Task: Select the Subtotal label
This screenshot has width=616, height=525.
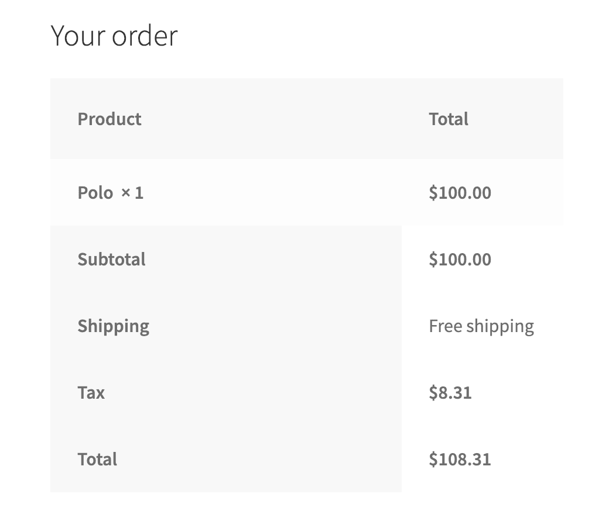Action: (x=112, y=260)
